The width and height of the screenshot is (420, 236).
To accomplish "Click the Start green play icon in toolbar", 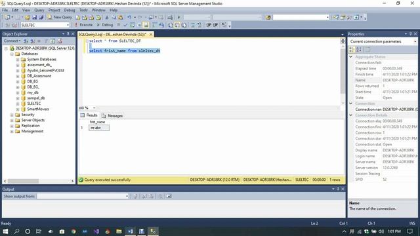I will [x=178, y=17].
